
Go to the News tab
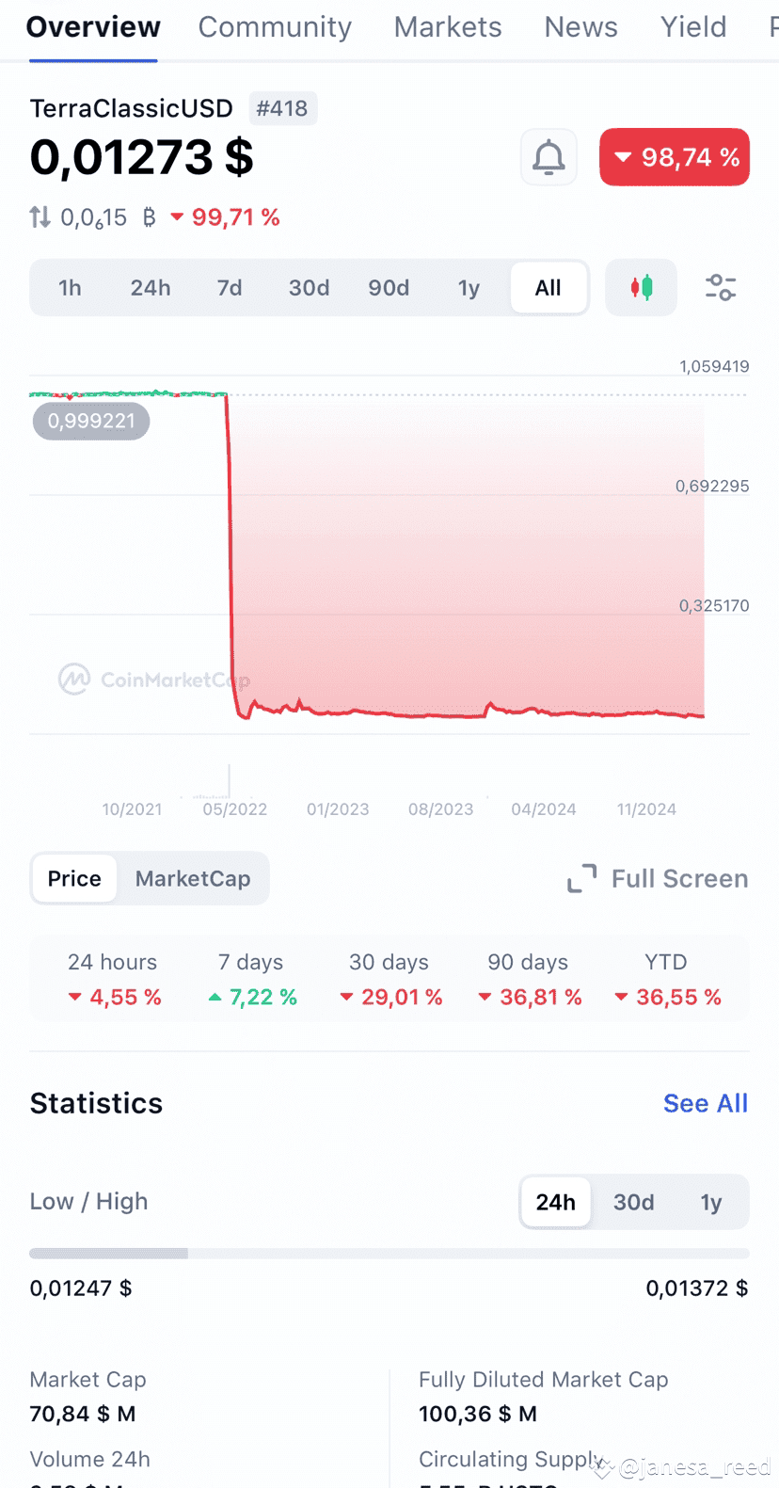pyautogui.click(x=580, y=27)
